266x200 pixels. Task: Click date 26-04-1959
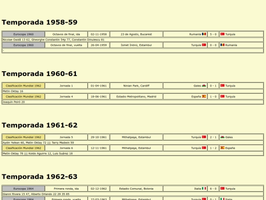[x=99, y=45]
